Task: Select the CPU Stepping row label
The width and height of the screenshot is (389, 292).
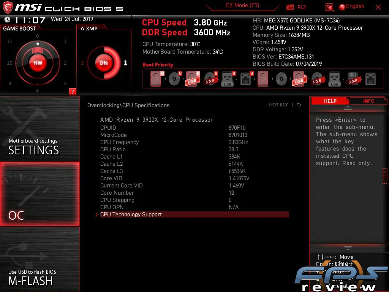Action: pyautogui.click(x=117, y=200)
